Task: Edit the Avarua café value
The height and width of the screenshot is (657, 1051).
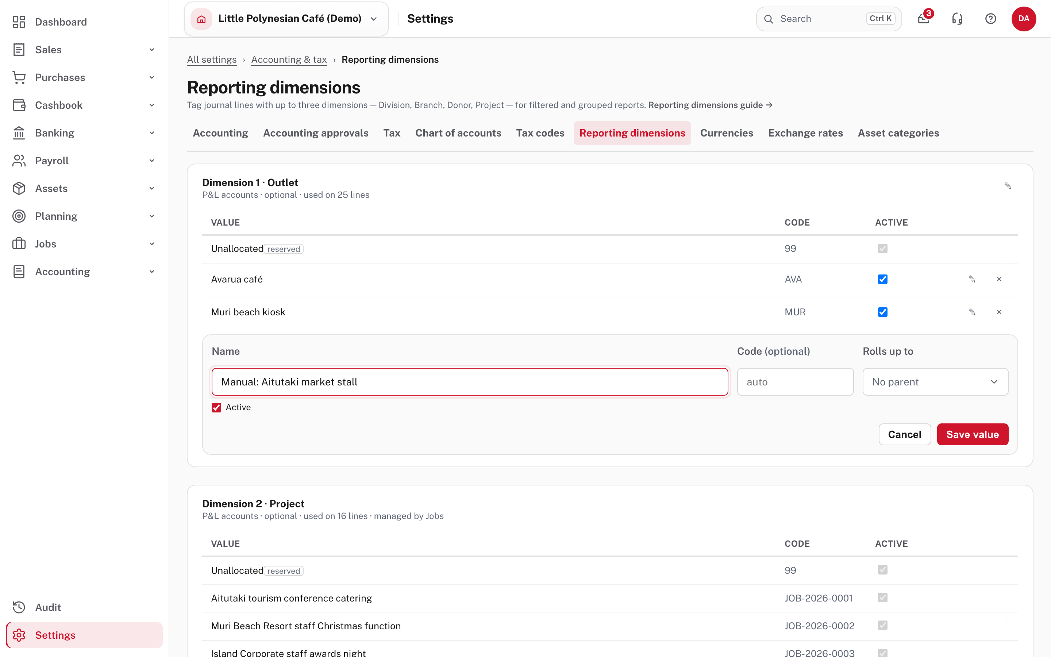Action: point(972,279)
